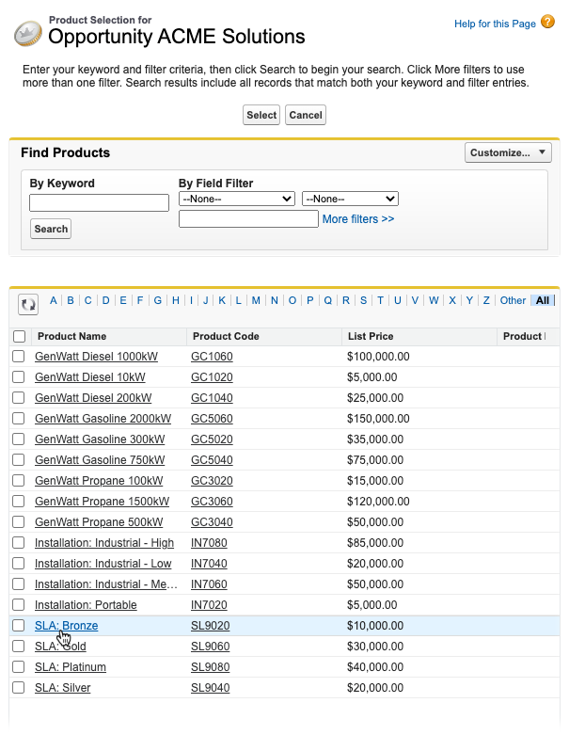Open the SLA: Bronze product link
569x735 pixels.
tap(67, 625)
